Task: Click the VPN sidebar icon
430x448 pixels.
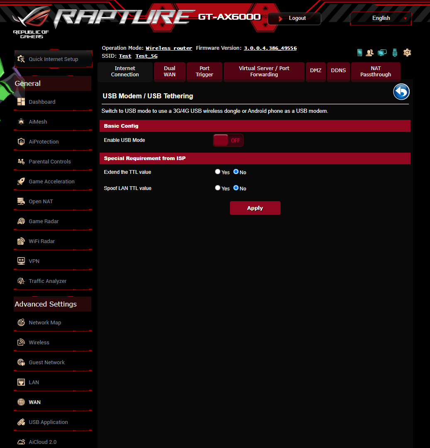Action: tap(21, 261)
